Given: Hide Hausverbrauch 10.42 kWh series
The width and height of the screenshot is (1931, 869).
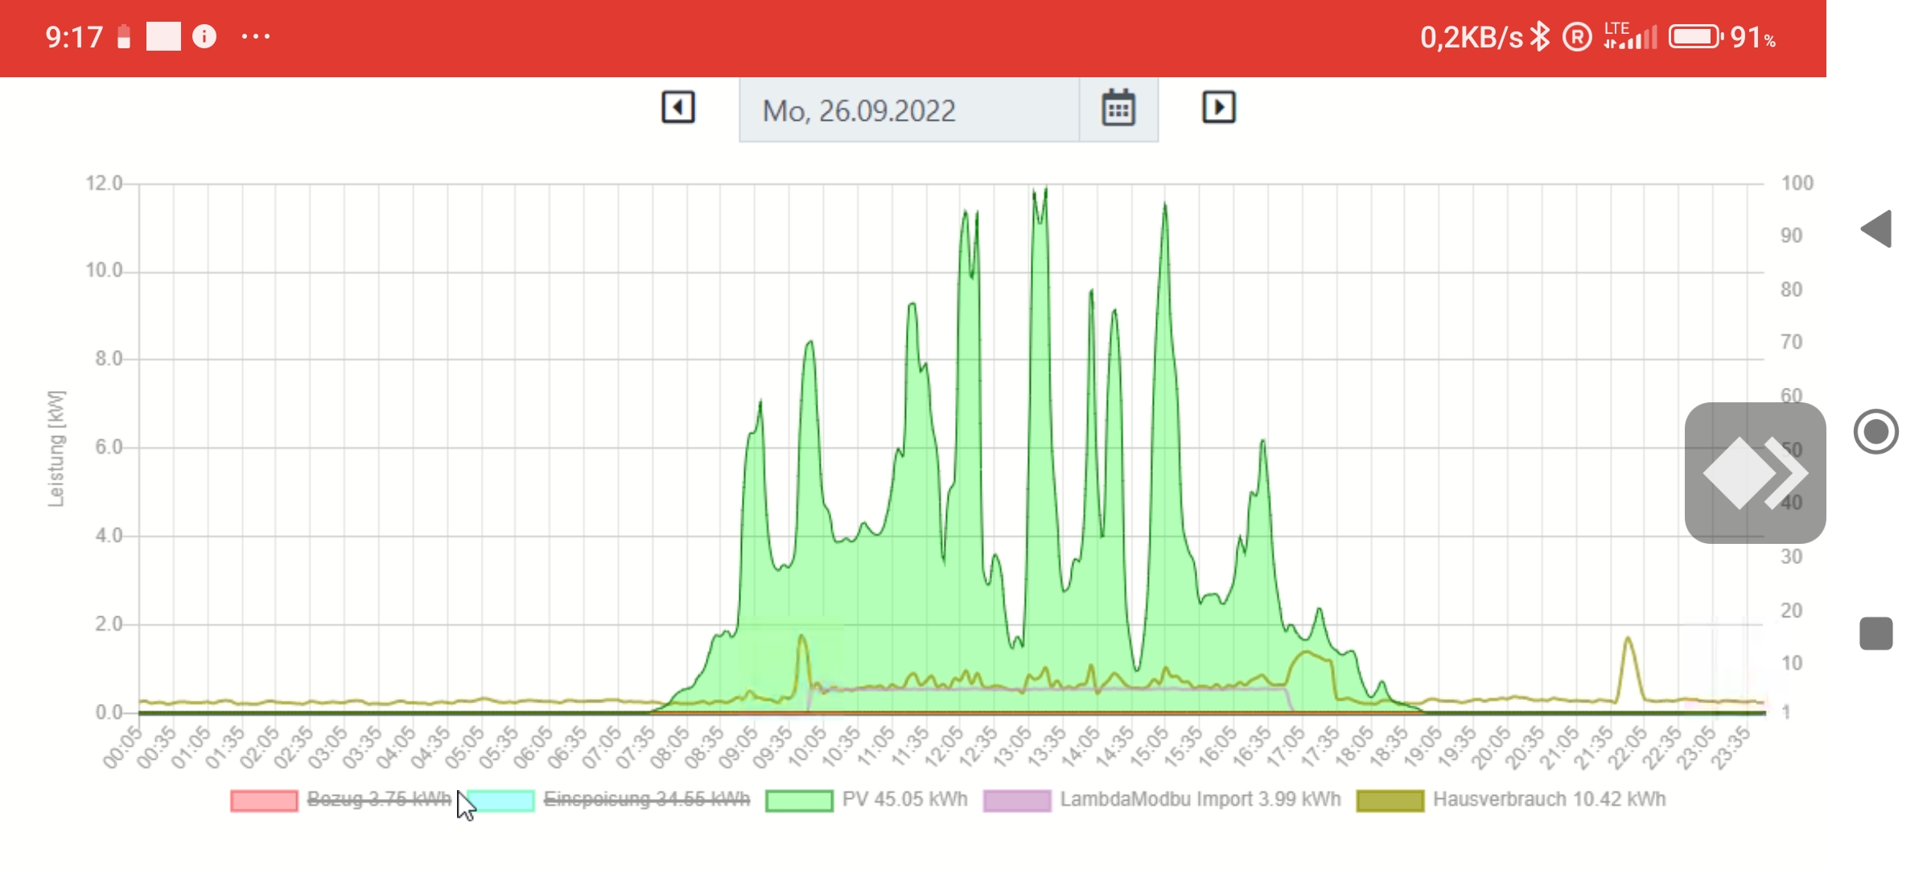Looking at the screenshot, I should point(1549,799).
